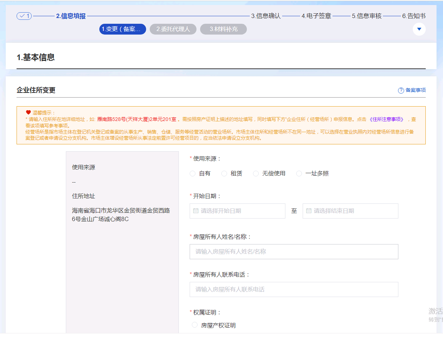Choose the 一址多照 radio option
The height and width of the screenshot is (337, 443).
(x=299, y=174)
